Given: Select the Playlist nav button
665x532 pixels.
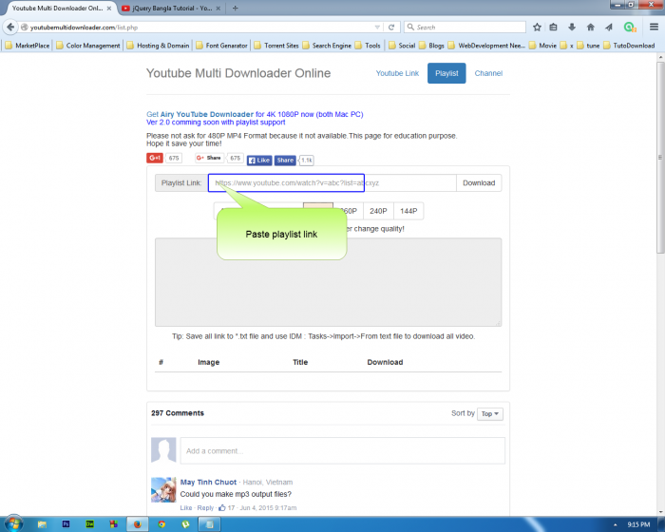Looking at the screenshot, I should [x=446, y=73].
